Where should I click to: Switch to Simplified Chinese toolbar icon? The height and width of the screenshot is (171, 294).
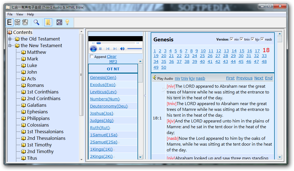coord(17,22)
